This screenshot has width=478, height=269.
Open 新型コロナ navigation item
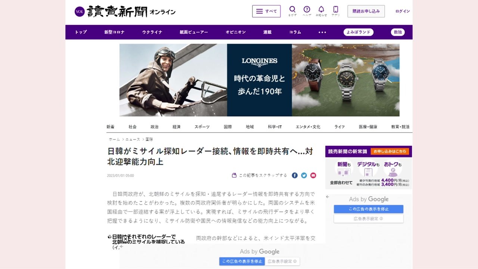coord(114,32)
